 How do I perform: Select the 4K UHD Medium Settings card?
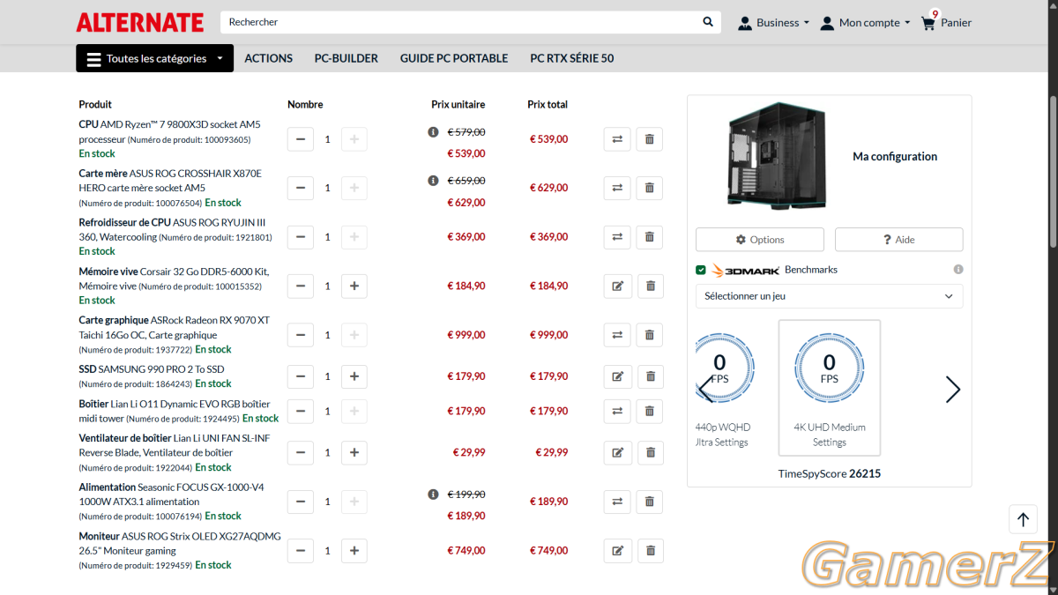[829, 388]
